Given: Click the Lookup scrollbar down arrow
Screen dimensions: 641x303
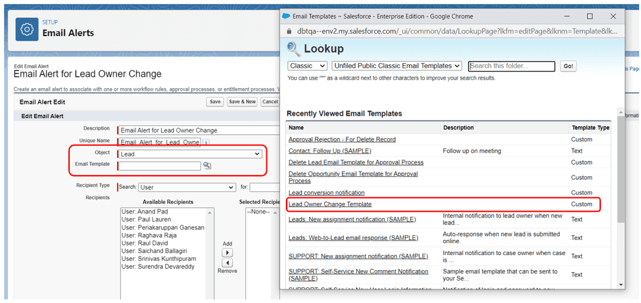Looking at the screenshot, I should click(621, 285).
